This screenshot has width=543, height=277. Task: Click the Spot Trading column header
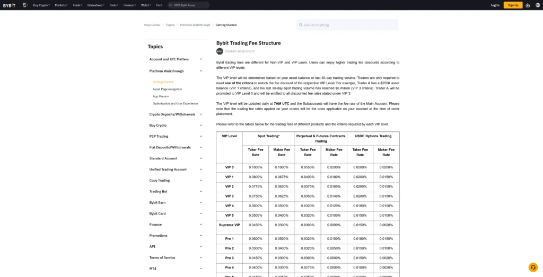[x=269, y=136]
